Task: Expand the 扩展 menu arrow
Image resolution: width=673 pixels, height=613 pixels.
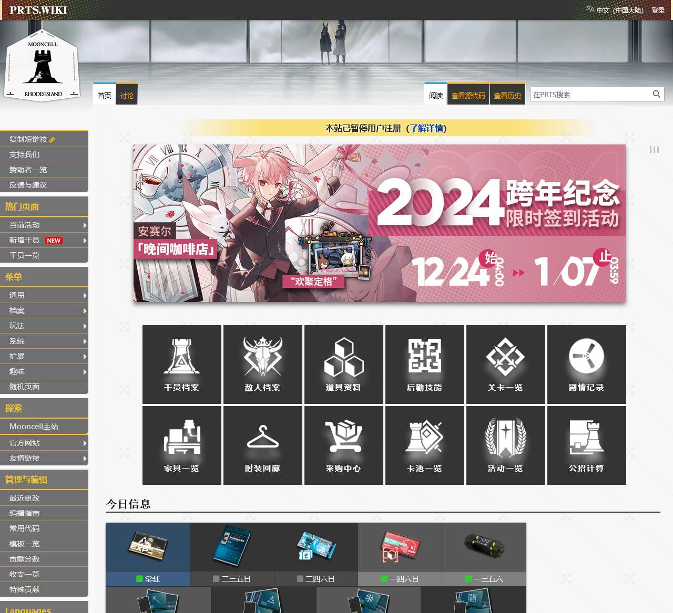Action: click(85, 356)
